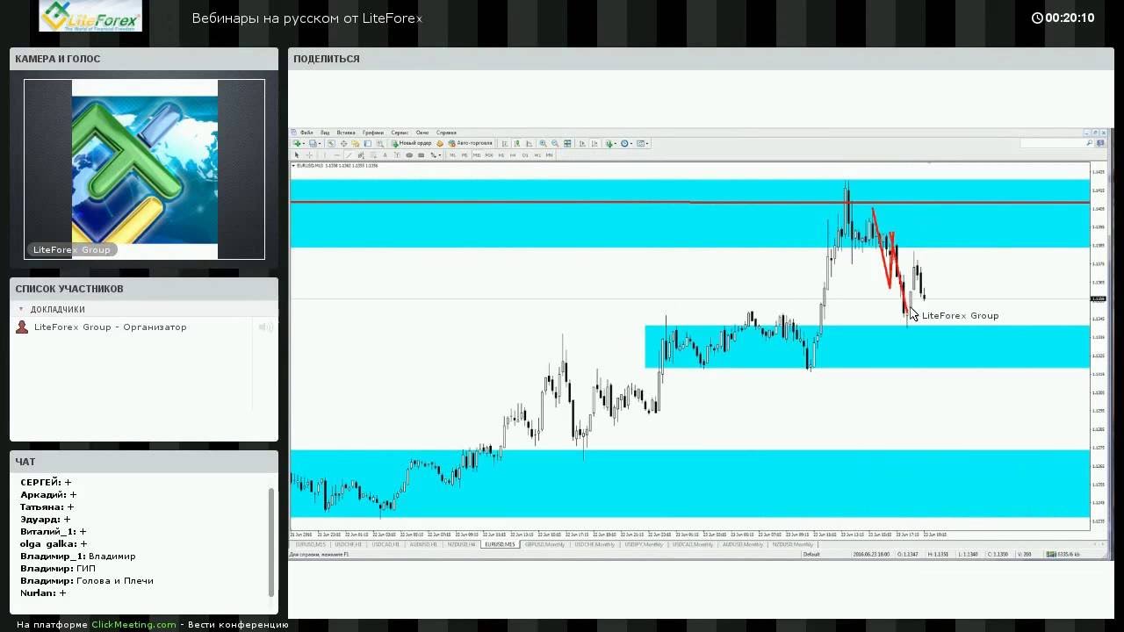Switch to M5 timeframe
The image size is (1124, 632).
[465, 155]
